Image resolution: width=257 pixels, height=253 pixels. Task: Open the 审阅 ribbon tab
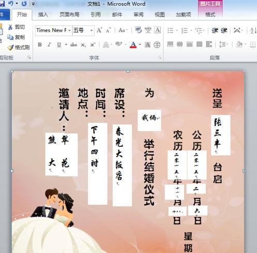[139, 15]
